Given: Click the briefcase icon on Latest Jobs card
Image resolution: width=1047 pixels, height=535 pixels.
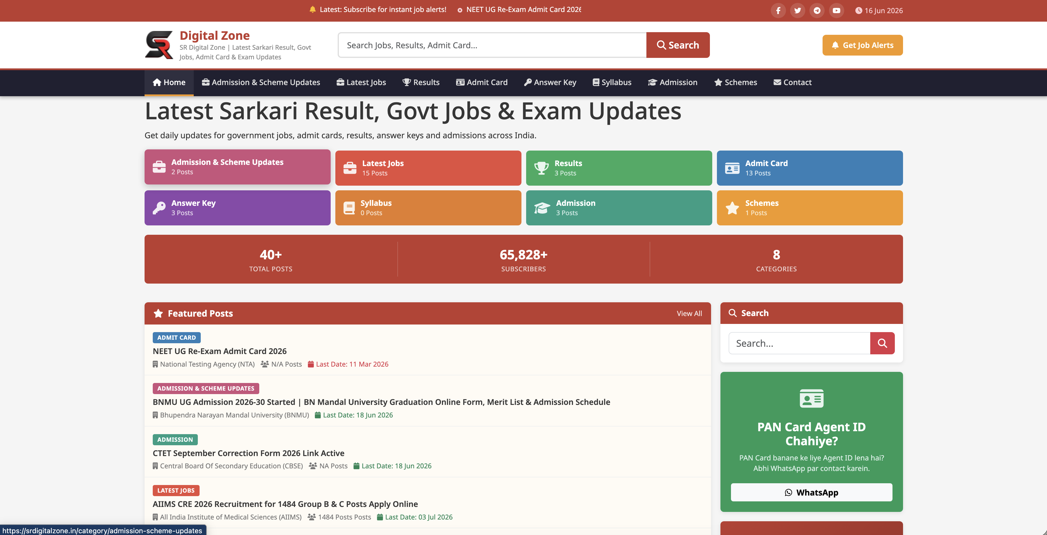Looking at the screenshot, I should (350, 168).
